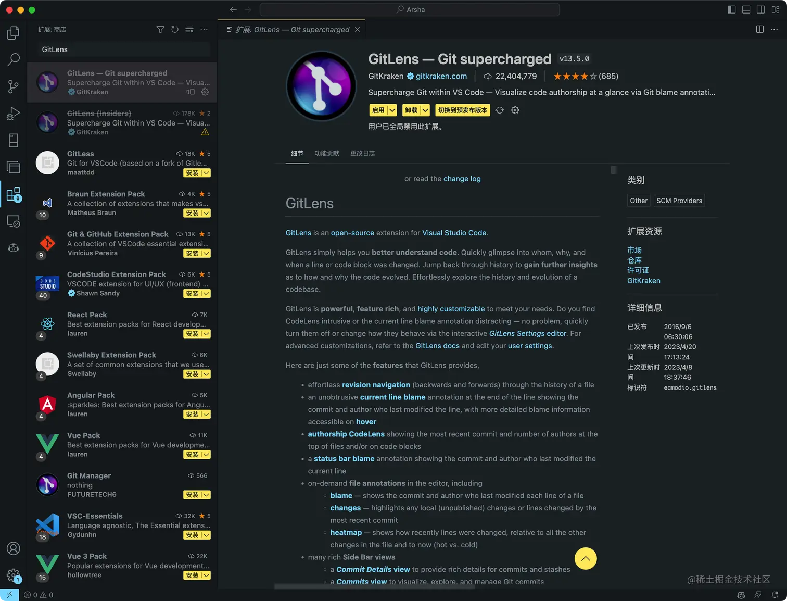Select GitLens (Insiders) in extension list
Image resolution: width=787 pixels, height=601 pixels.
coord(122,122)
